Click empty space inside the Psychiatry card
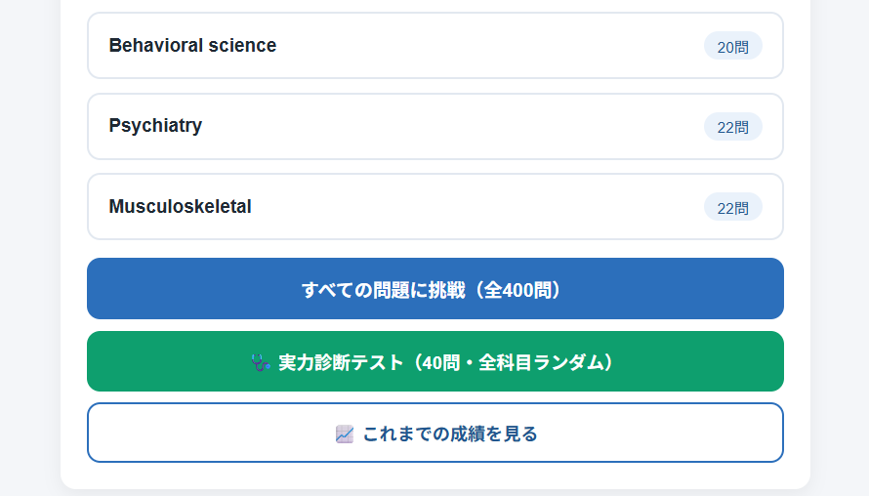Screen dimensions: 869x496 tap(443, 126)
